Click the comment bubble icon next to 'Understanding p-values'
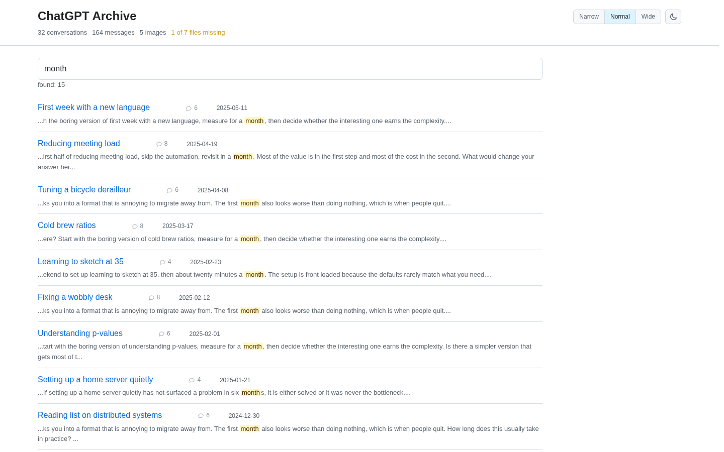 (x=161, y=334)
